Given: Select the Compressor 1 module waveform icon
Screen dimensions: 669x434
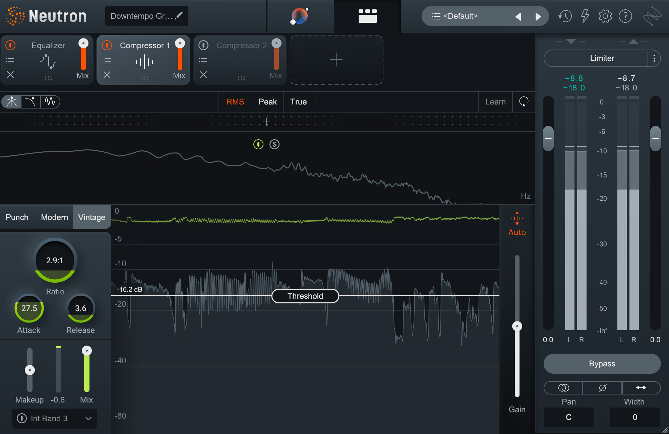Looking at the screenshot, I should 144,62.
